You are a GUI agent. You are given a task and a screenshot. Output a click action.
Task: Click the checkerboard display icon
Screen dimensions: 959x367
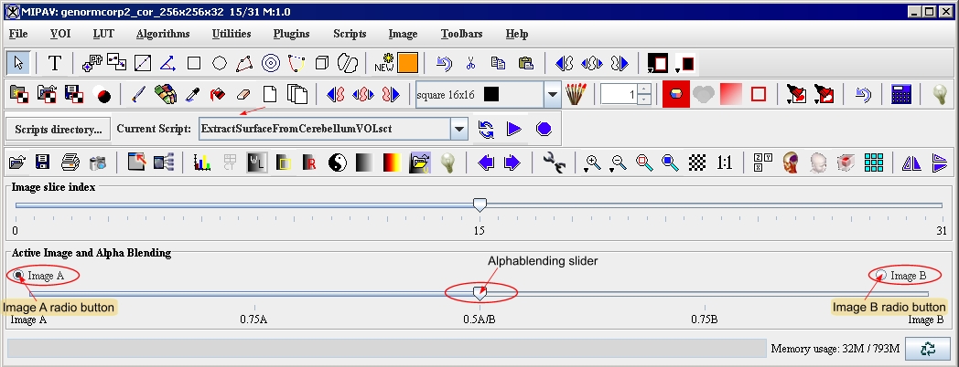click(697, 163)
